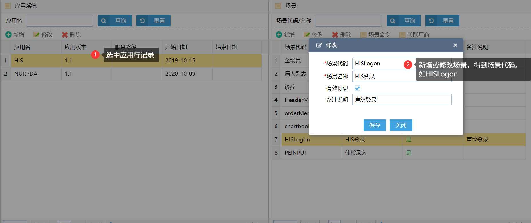The width and height of the screenshot is (531, 223).
Task: Open 关联厂商 from the toolbar
Action: 414,35
